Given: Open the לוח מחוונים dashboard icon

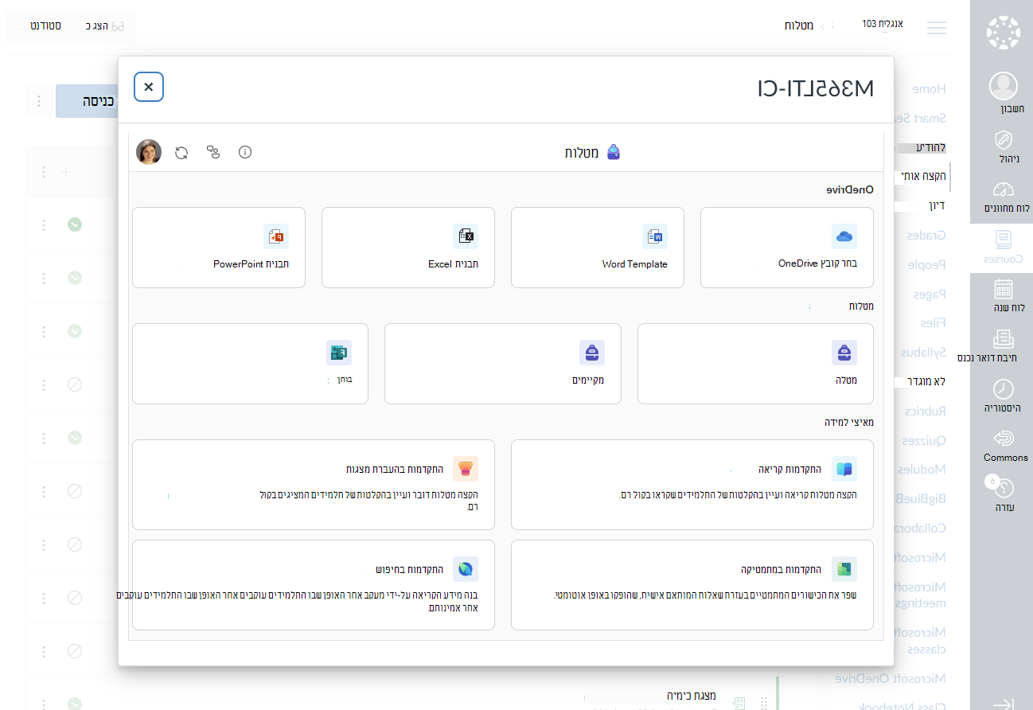Looking at the screenshot, I should coord(1003,189).
